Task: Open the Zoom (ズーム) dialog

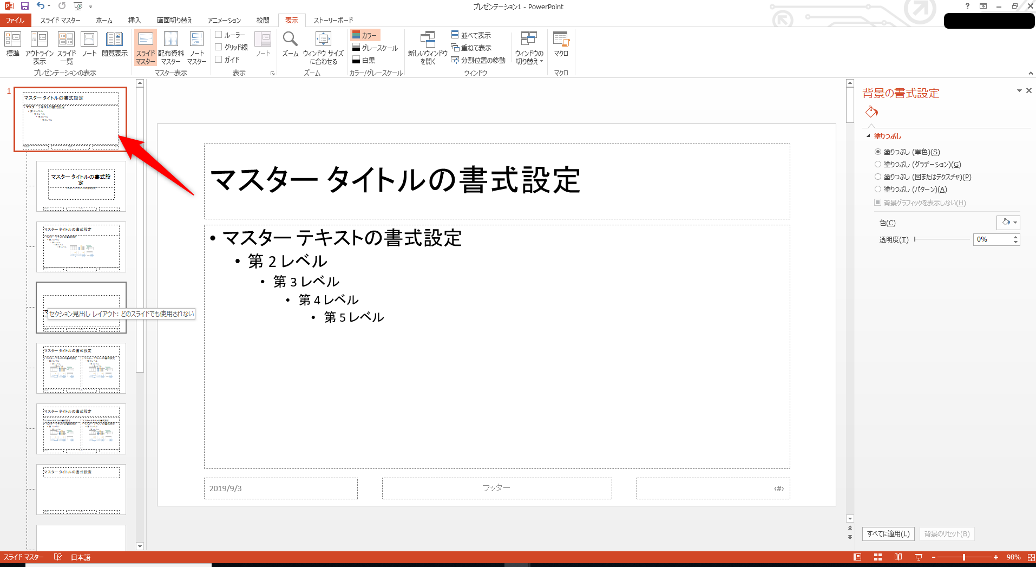Action: [x=290, y=44]
